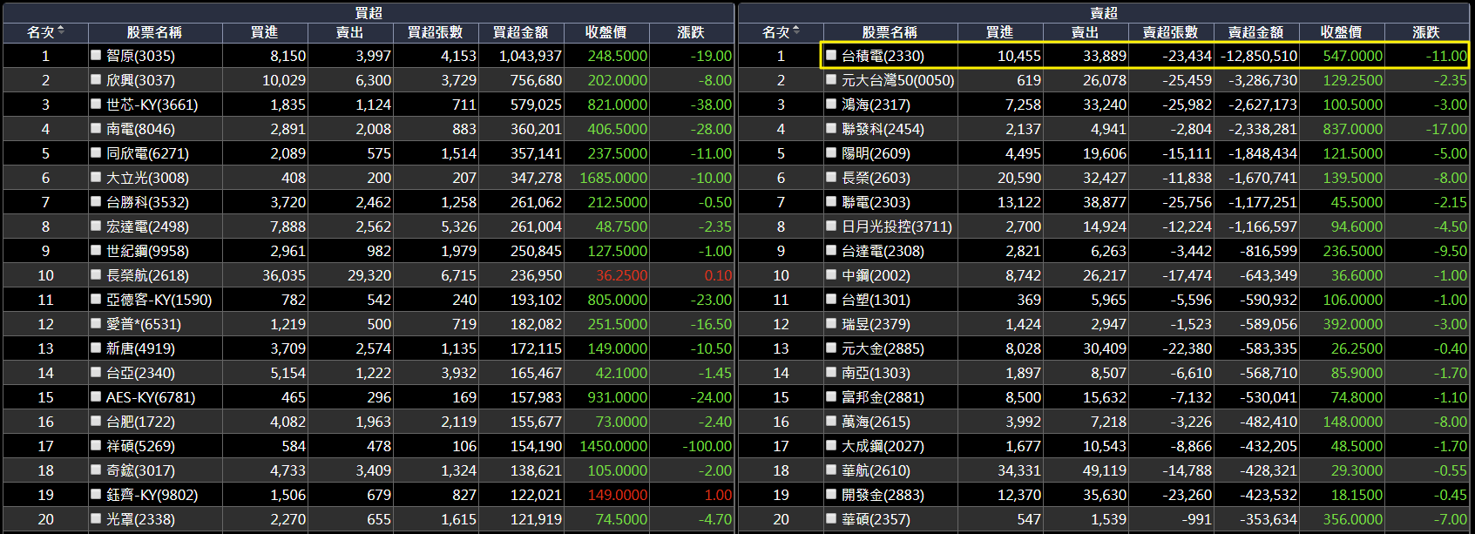Screen dimensions: 1475x534
Task: Check the box next to 台積電(2330)
Action: [x=831, y=55]
